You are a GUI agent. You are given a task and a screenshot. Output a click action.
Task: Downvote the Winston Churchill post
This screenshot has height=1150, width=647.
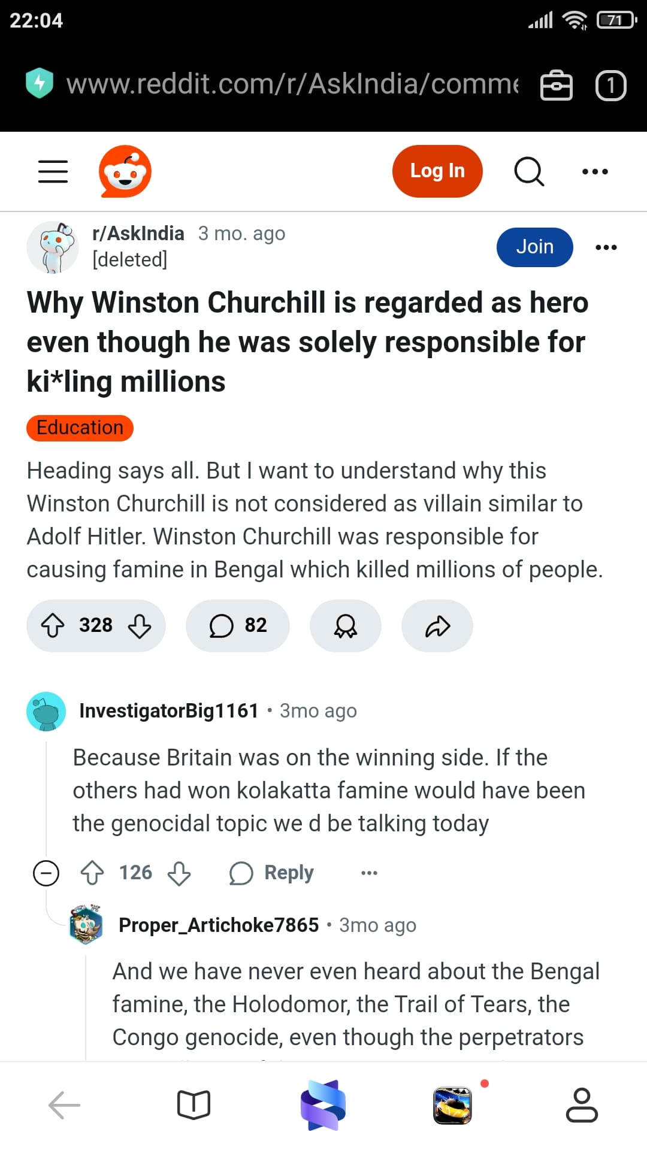[x=140, y=626]
